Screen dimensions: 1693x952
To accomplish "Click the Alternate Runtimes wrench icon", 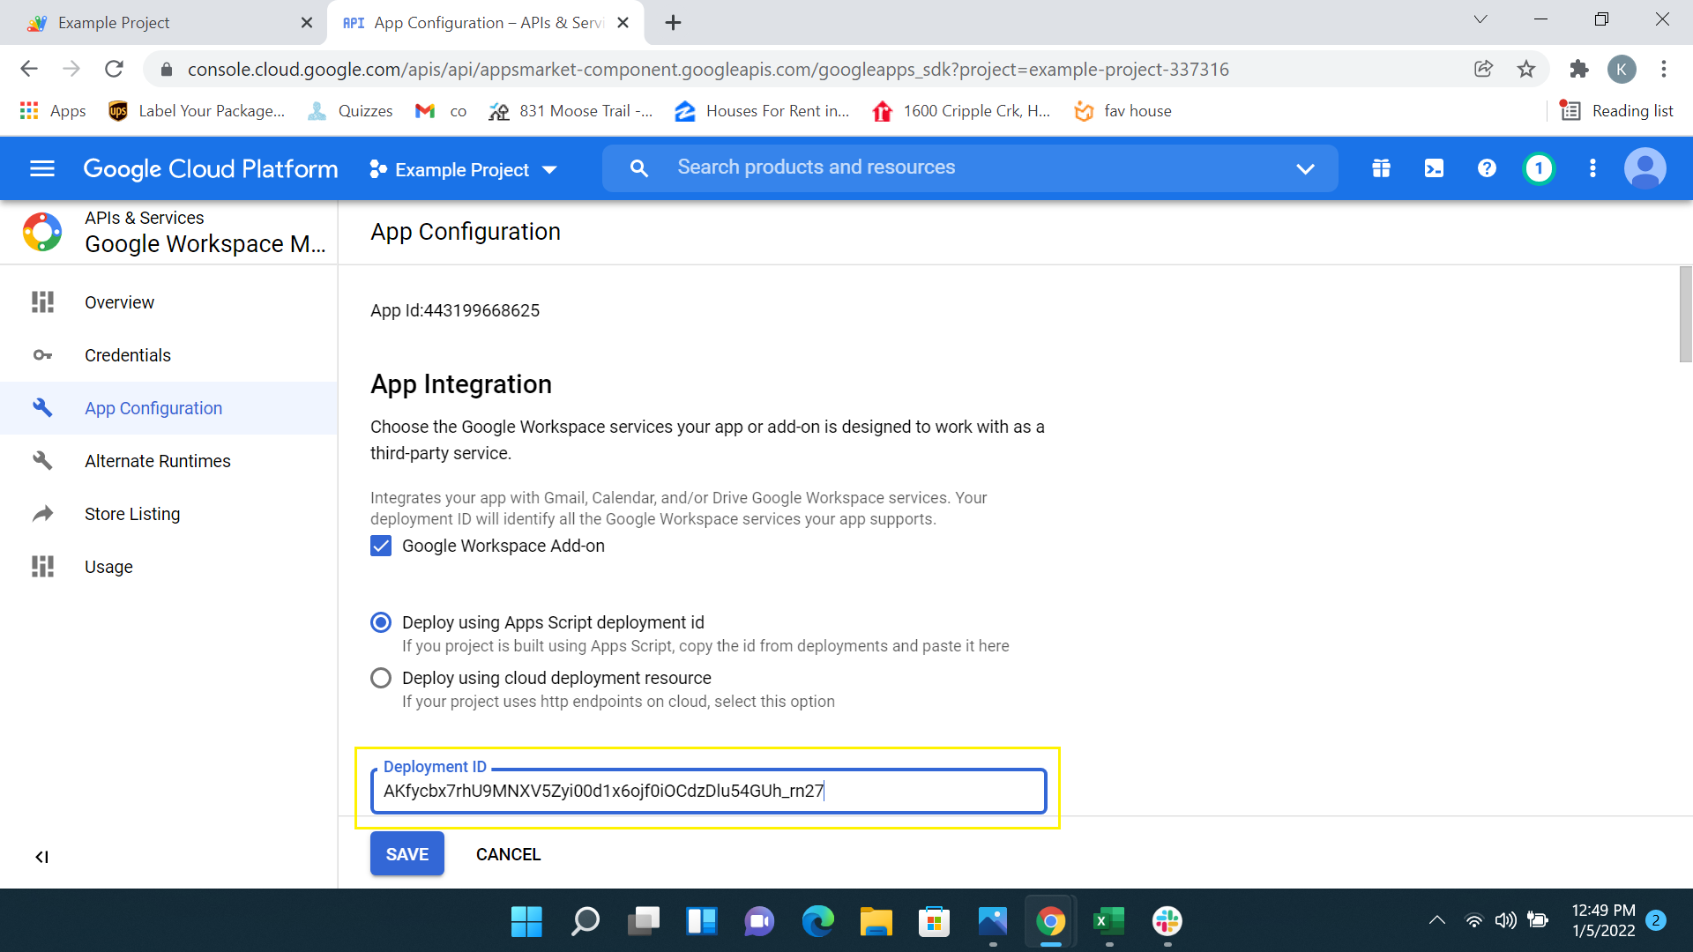I will click(42, 460).
